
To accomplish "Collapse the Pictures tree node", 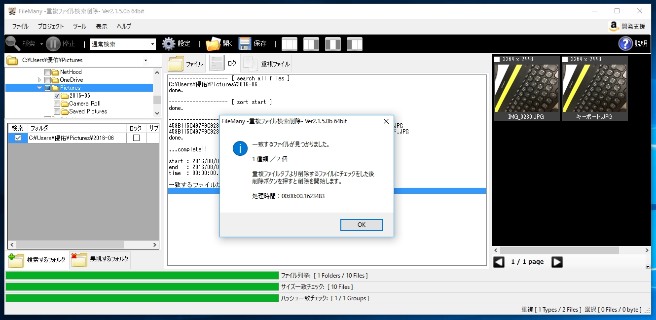I will [39, 88].
